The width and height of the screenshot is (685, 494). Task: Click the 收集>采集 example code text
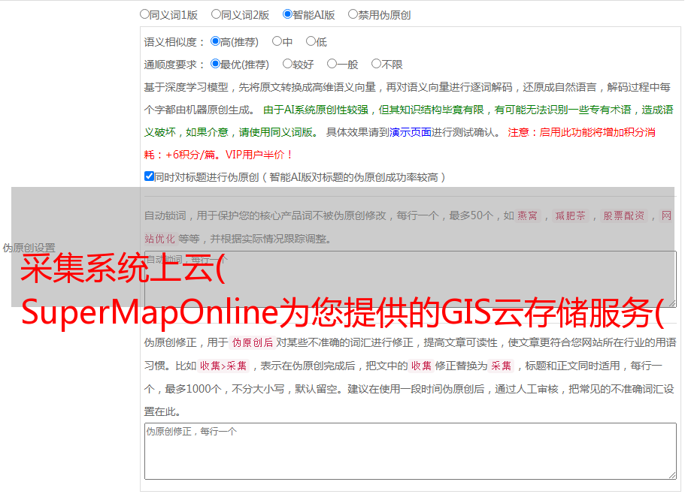[x=223, y=366]
